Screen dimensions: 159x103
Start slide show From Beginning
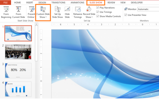(6, 12)
